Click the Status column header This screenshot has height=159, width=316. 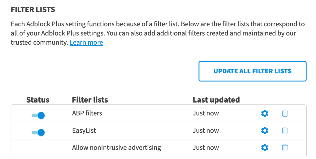38,100
